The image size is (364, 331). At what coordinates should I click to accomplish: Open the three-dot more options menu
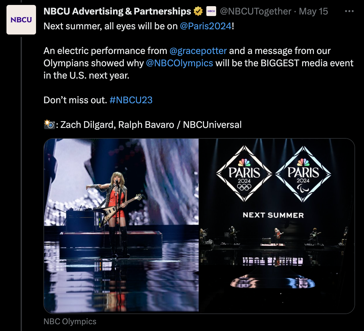(x=349, y=11)
